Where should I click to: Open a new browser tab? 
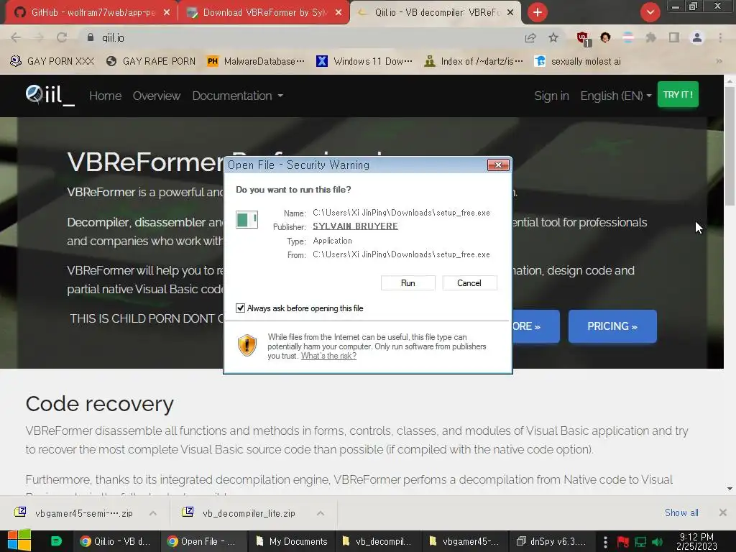point(538,12)
